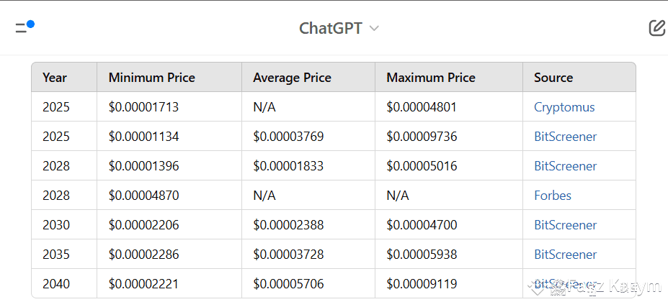Select the $0.00009736 maximum price cell
The height and width of the screenshot is (302, 668).
[x=422, y=137]
